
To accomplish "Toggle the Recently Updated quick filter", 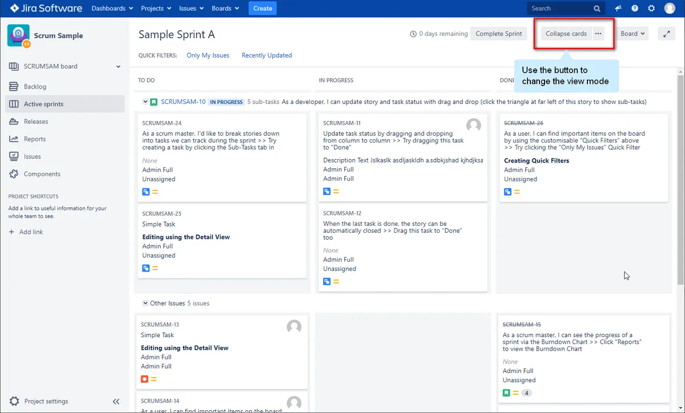I will click(x=267, y=55).
